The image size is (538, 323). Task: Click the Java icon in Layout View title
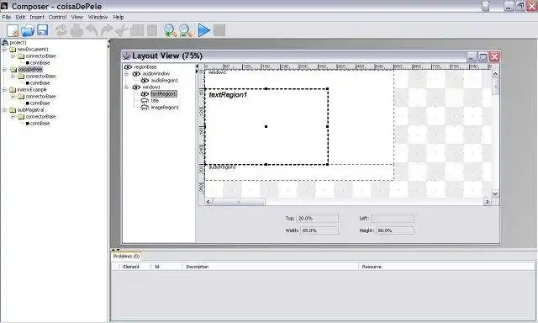pos(127,56)
